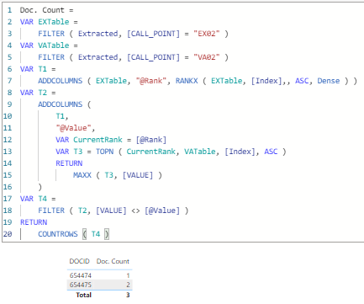Viewport: 364px width, 304px height.
Task: Click the CurrentRank variable declaration on line 12
Action: (98, 140)
